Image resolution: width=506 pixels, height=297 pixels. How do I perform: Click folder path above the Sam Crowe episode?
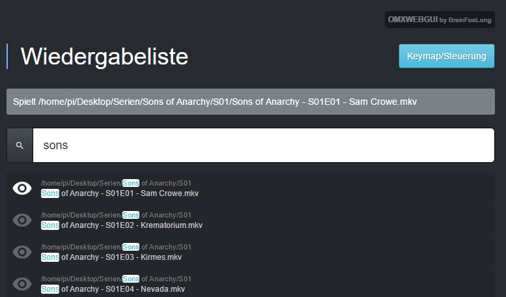[x=116, y=183]
